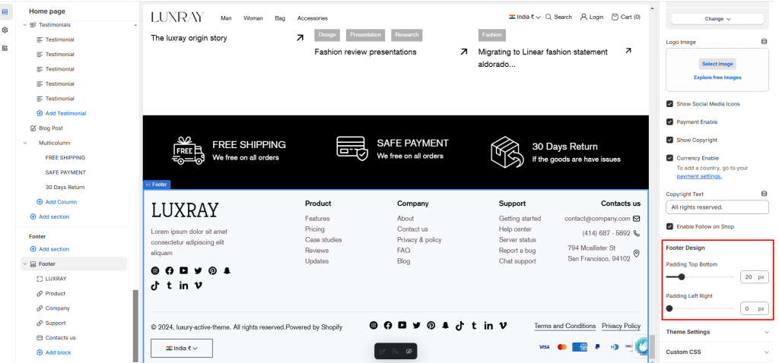Open the payment settings link
This screenshot has height=363, width=779.
click(699, 176)
